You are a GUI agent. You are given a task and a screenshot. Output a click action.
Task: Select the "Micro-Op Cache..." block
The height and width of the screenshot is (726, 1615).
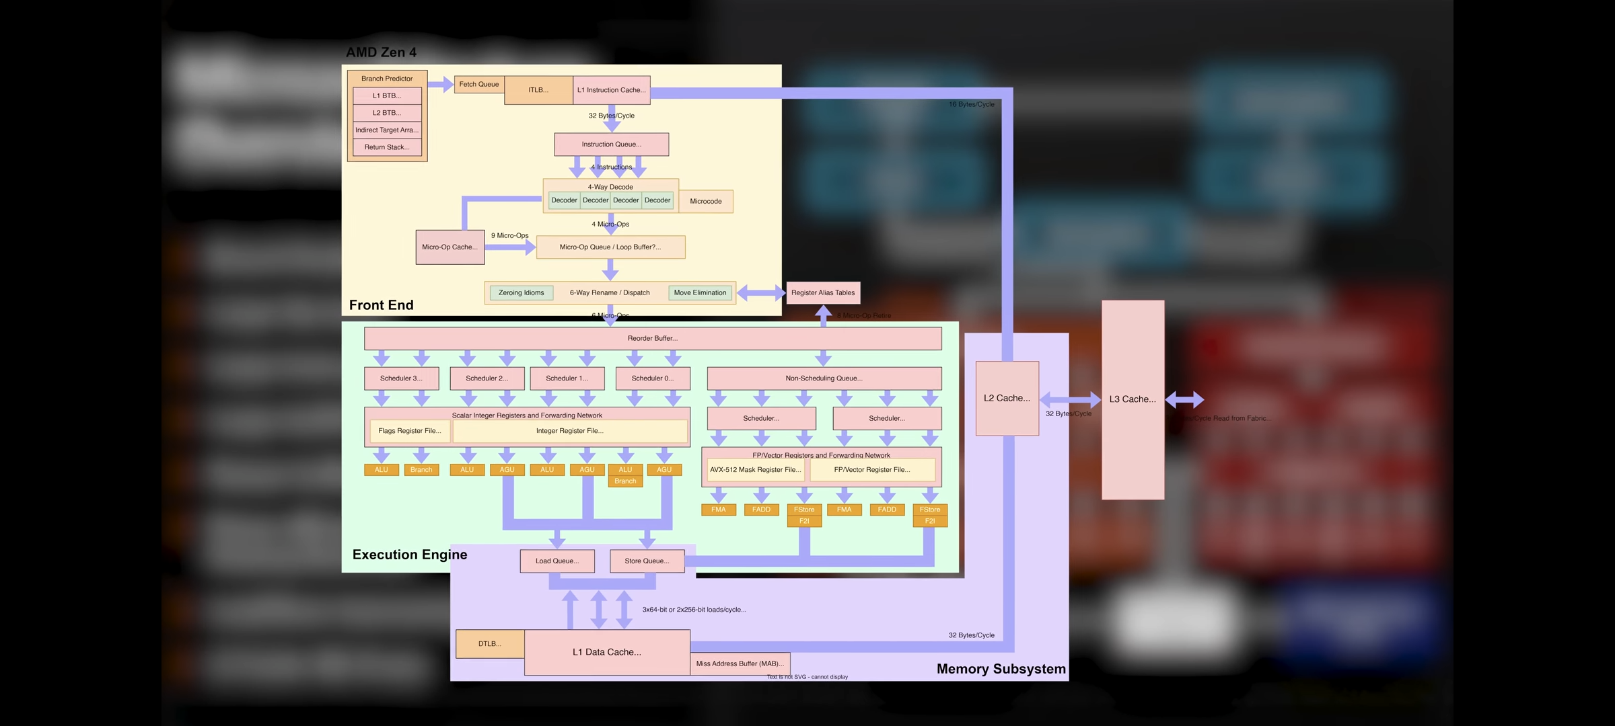pyautogui.click(x=450, y=247)
